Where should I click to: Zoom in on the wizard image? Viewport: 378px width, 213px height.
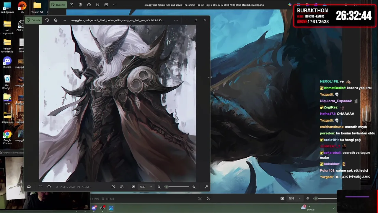[194, 187]
